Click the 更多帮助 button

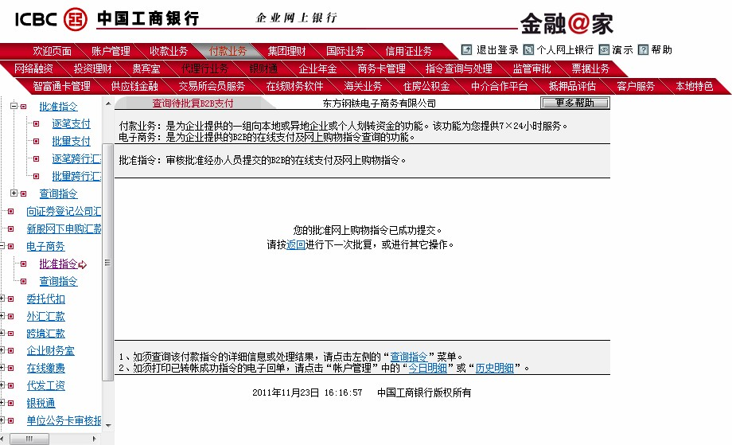click(574, 103)
